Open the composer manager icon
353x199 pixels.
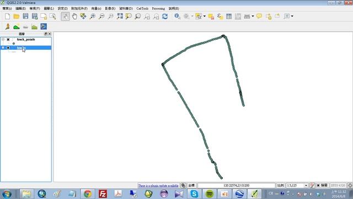point(53,16)
